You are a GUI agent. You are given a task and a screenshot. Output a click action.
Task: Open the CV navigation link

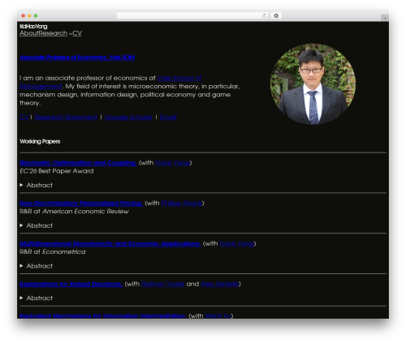(77, 33)
